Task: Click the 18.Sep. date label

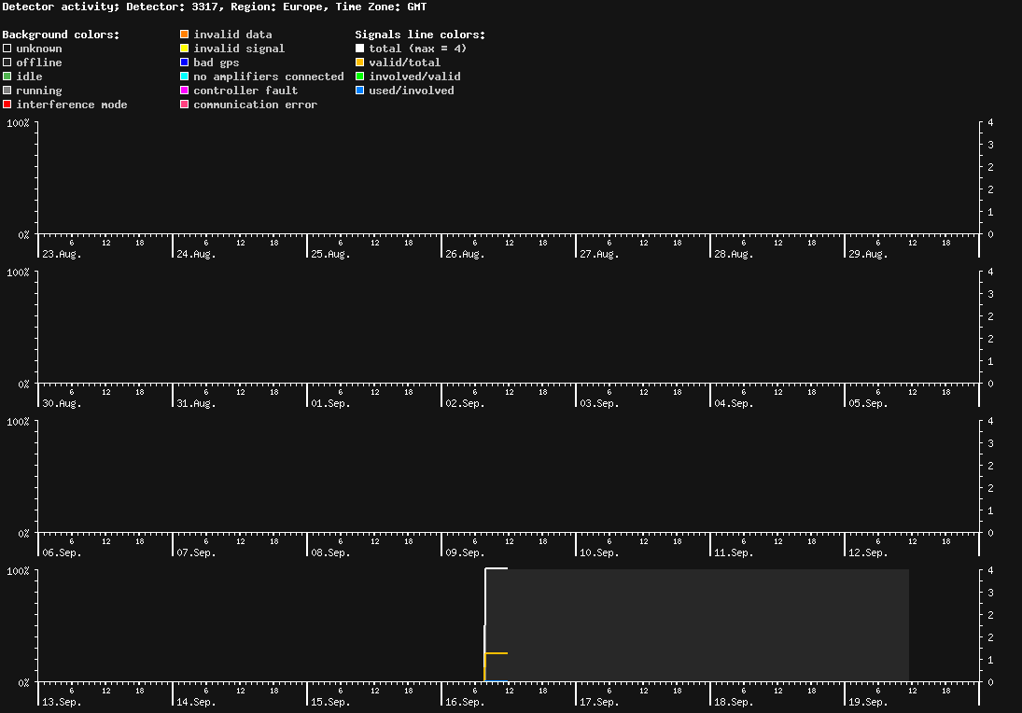Action: click(x=734, y=702)
